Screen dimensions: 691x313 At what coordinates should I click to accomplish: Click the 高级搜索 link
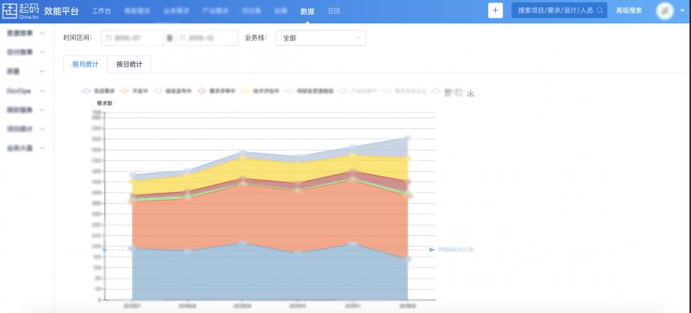click(x=629, y=10)
